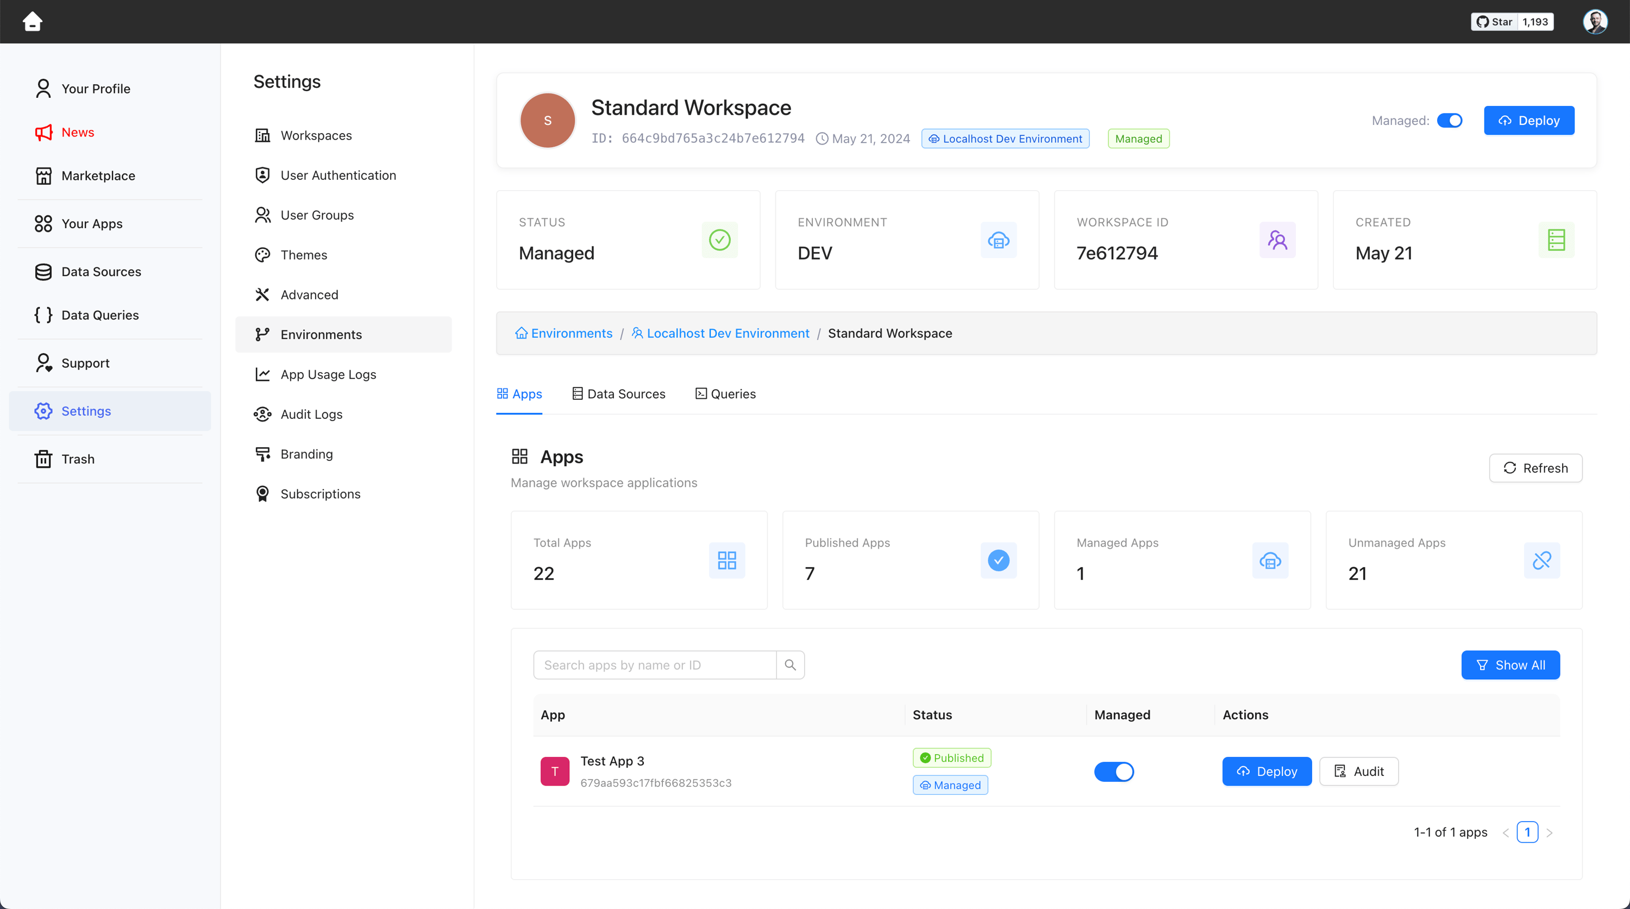Click the Support person icon
Screen dimensions: 1630x909
[43, 363]
